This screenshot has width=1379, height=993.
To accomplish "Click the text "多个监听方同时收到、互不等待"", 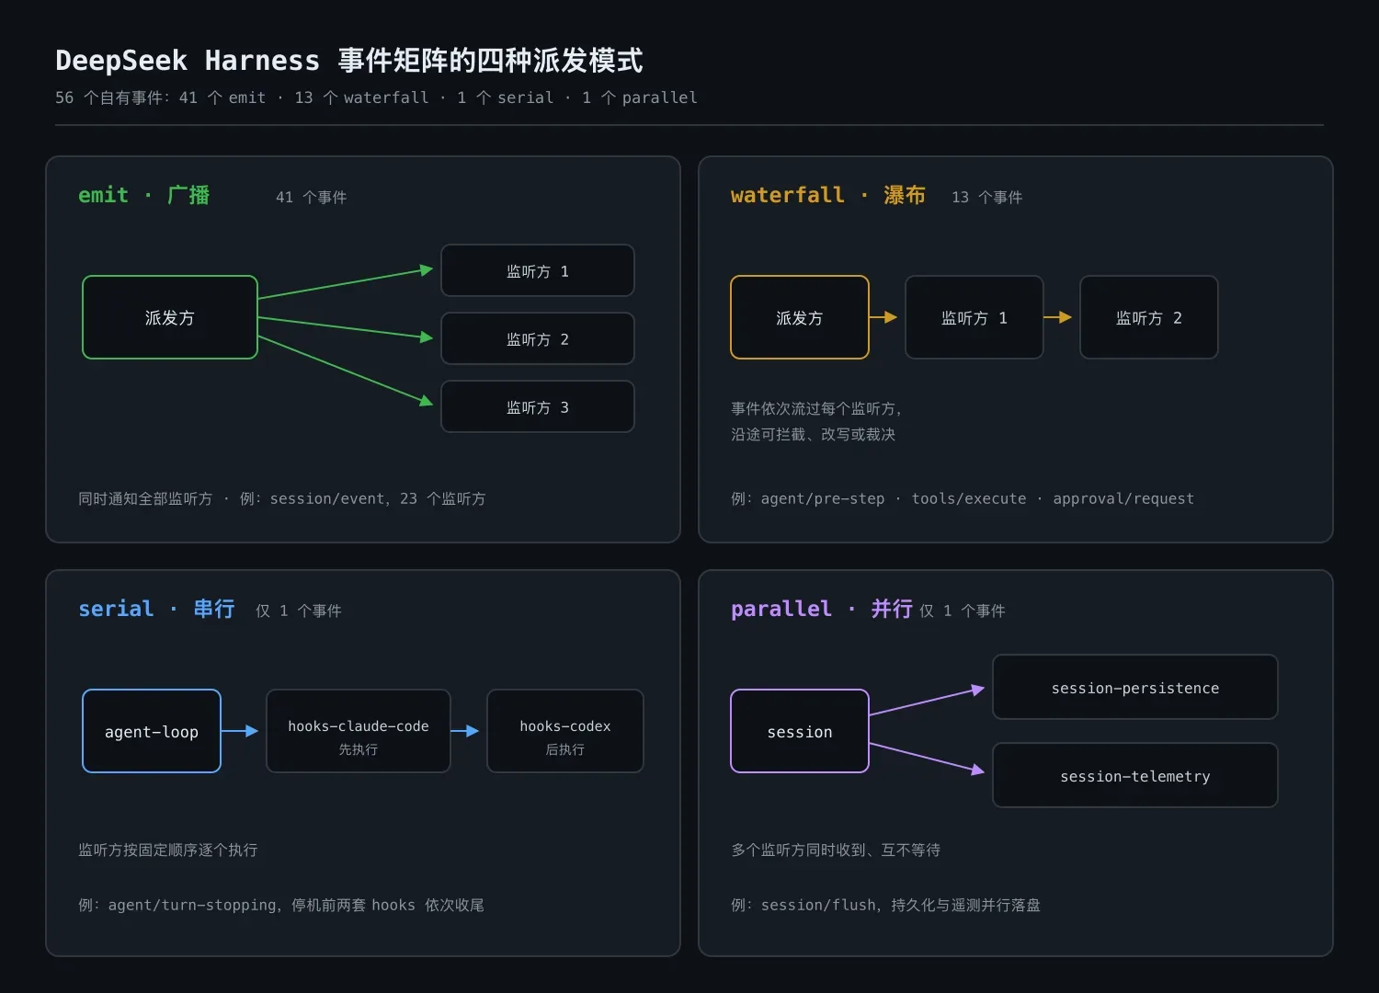I will (x=836, y=850).
